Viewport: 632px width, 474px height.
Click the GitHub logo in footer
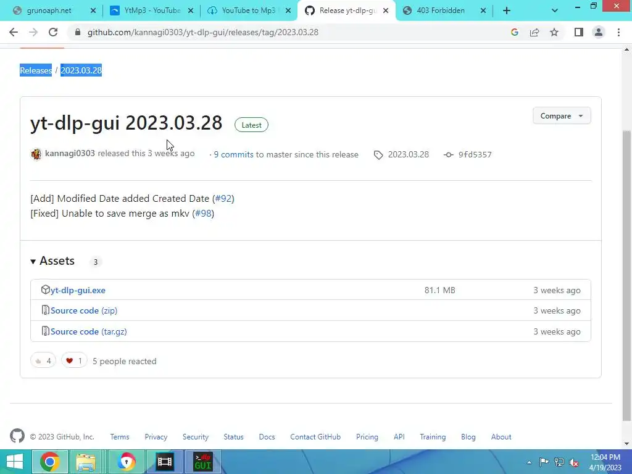click(17, 436)
